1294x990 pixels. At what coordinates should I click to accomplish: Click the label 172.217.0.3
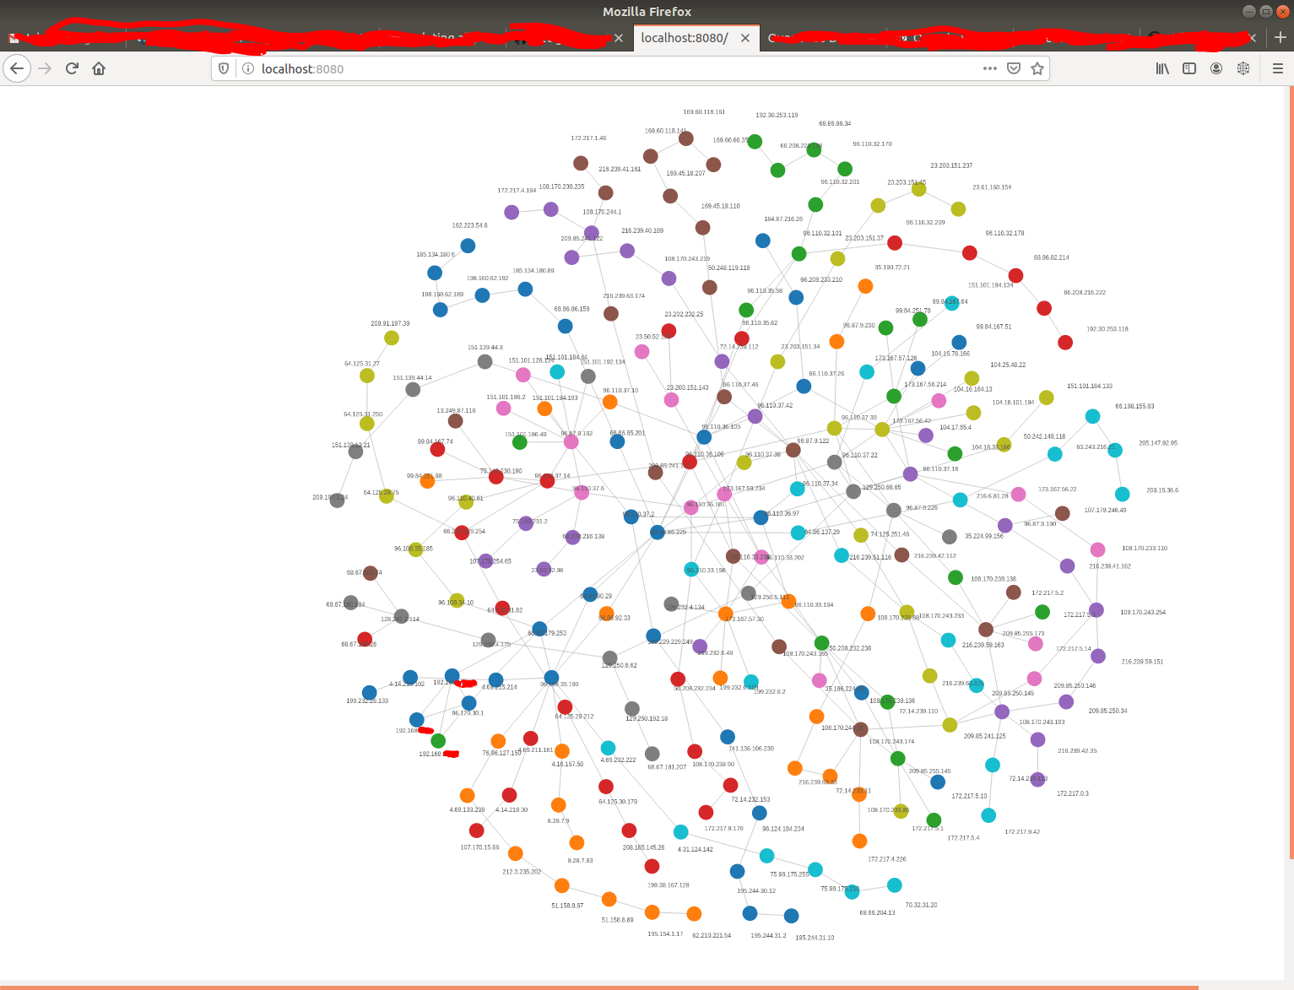[1073, 794]
